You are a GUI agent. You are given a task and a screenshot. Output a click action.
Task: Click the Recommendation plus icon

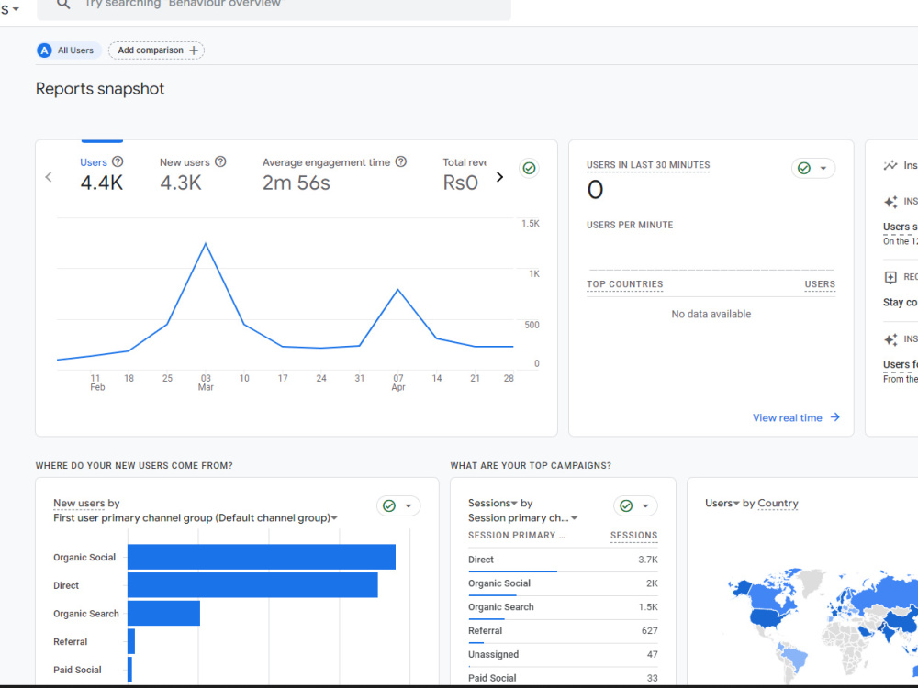(x=890, y=277)
